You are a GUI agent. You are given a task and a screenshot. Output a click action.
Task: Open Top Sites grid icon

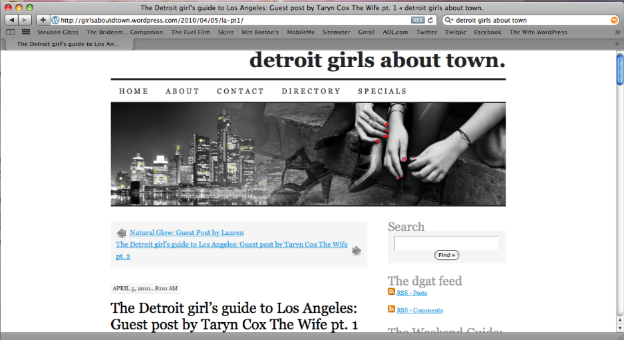click(26, 32)
